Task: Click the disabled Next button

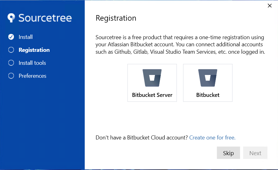Action: [255, 153]
